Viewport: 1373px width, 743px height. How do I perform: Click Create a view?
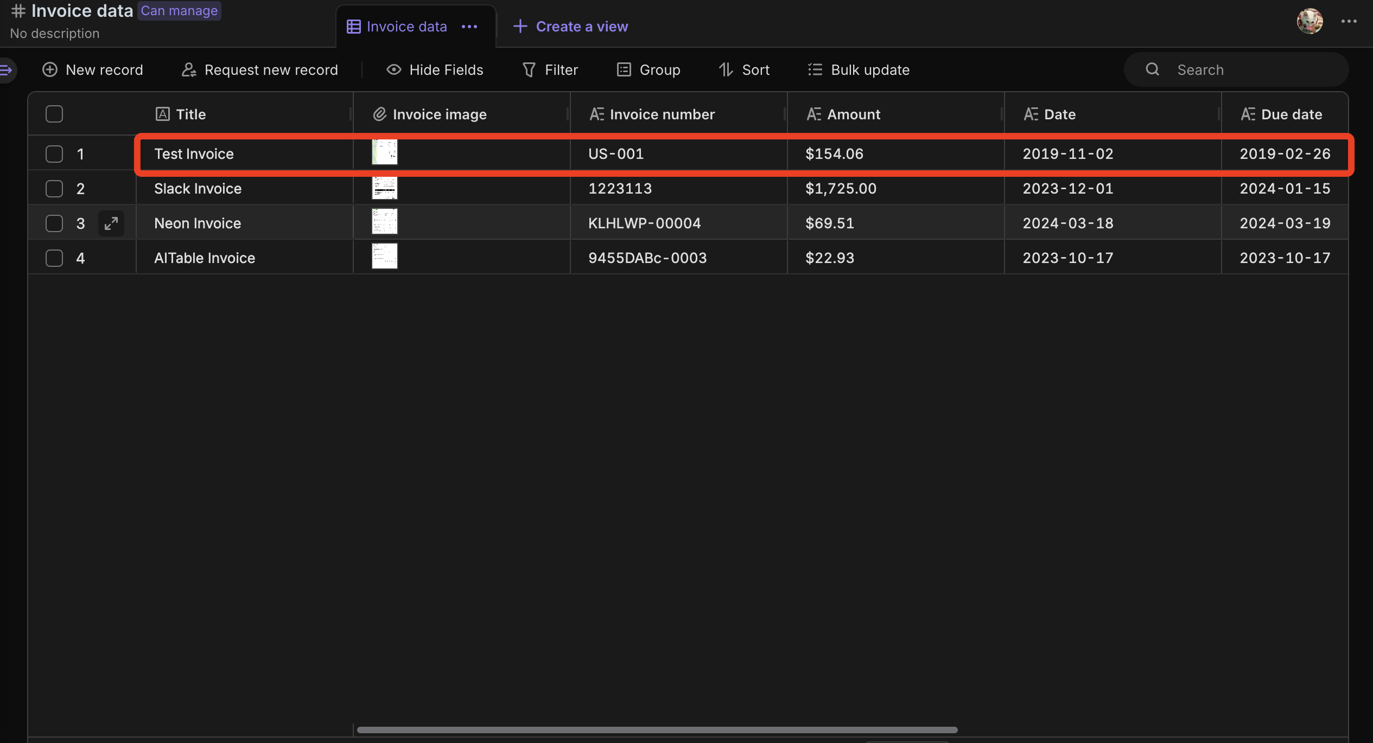pyautogui.click(x=570, y=27)
